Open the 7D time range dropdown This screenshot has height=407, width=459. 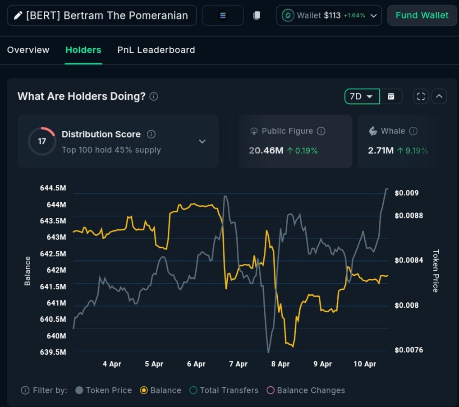(362, 97)
